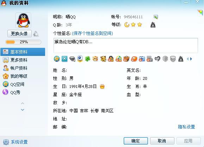The width and height of the screenshot is (204, 147).
Task: Open the QQ camera album icon
Action: pyautogui.click(x=142, y=59)
